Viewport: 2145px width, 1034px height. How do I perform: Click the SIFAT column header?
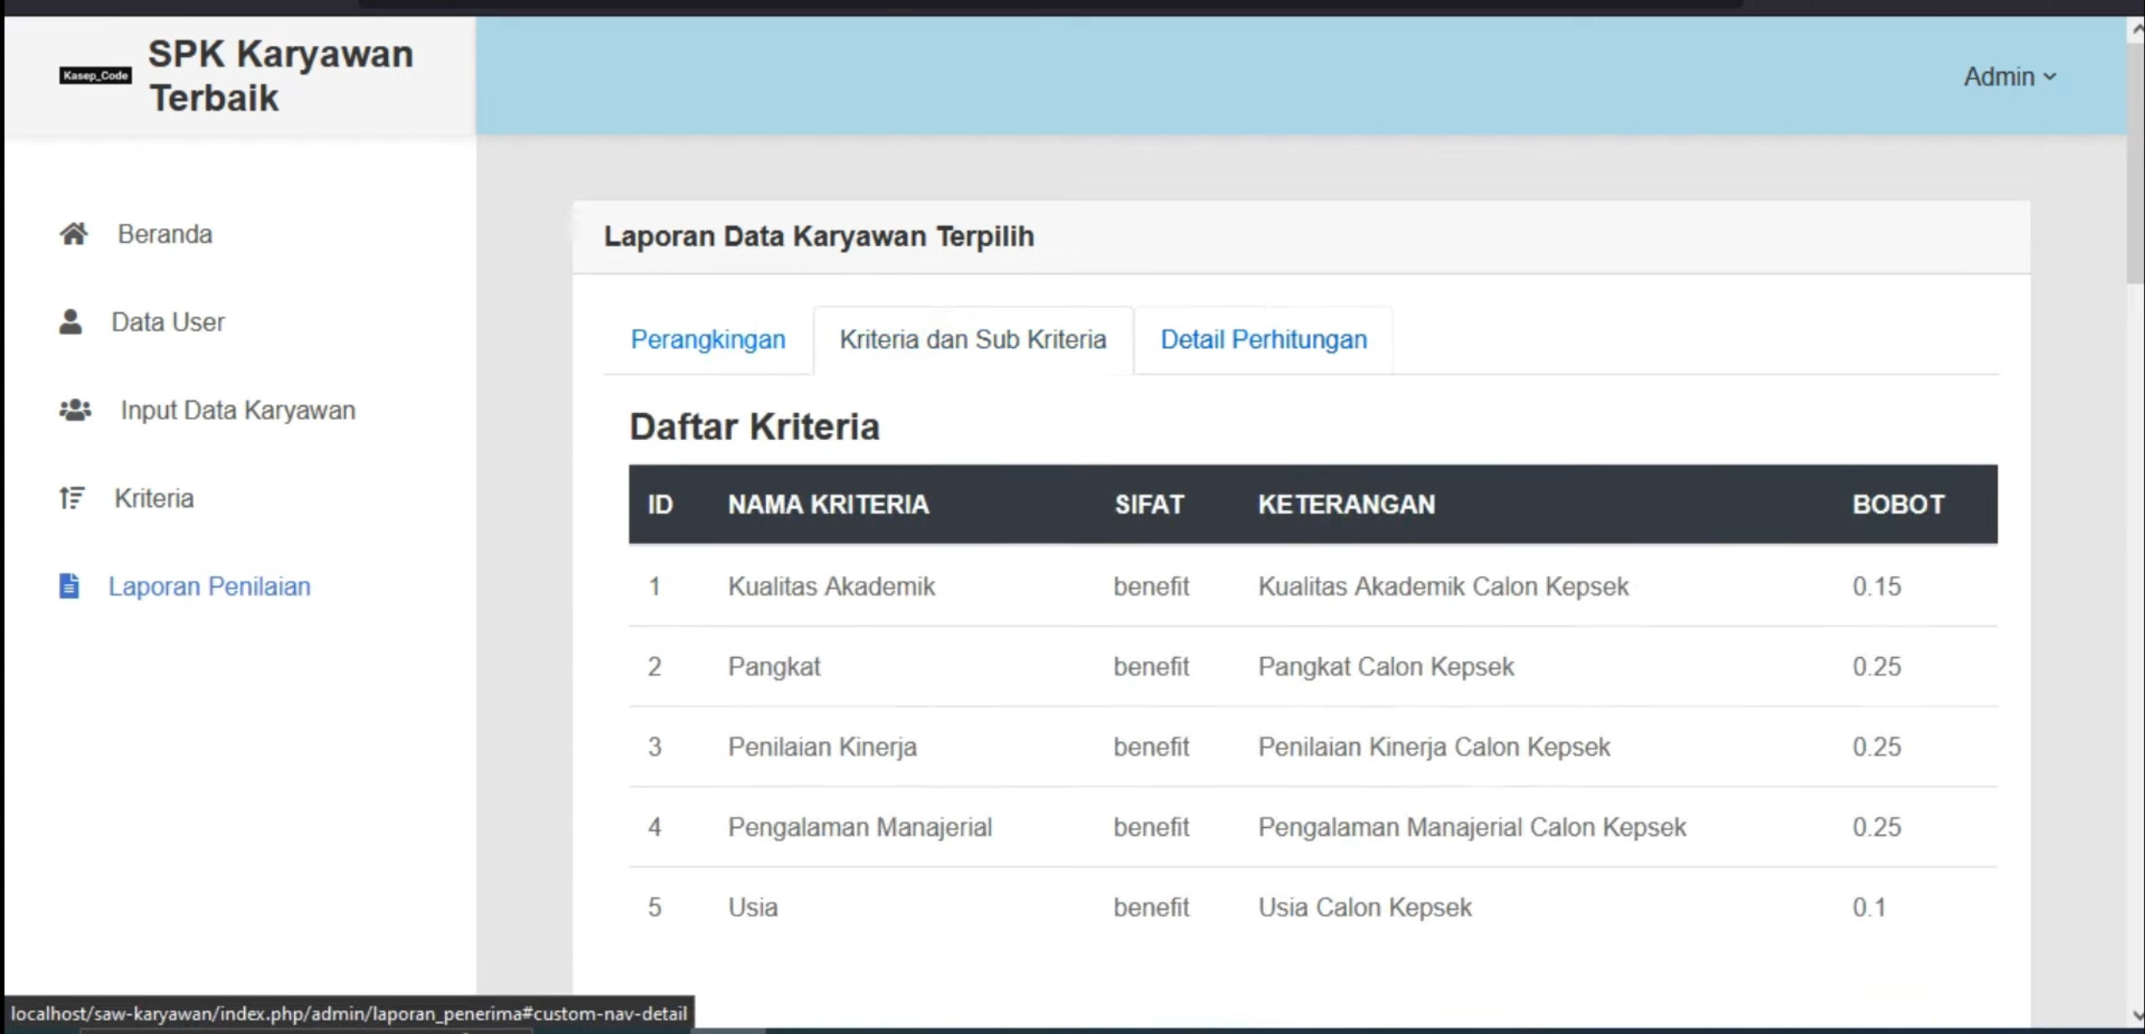(x=1149, y=504)
